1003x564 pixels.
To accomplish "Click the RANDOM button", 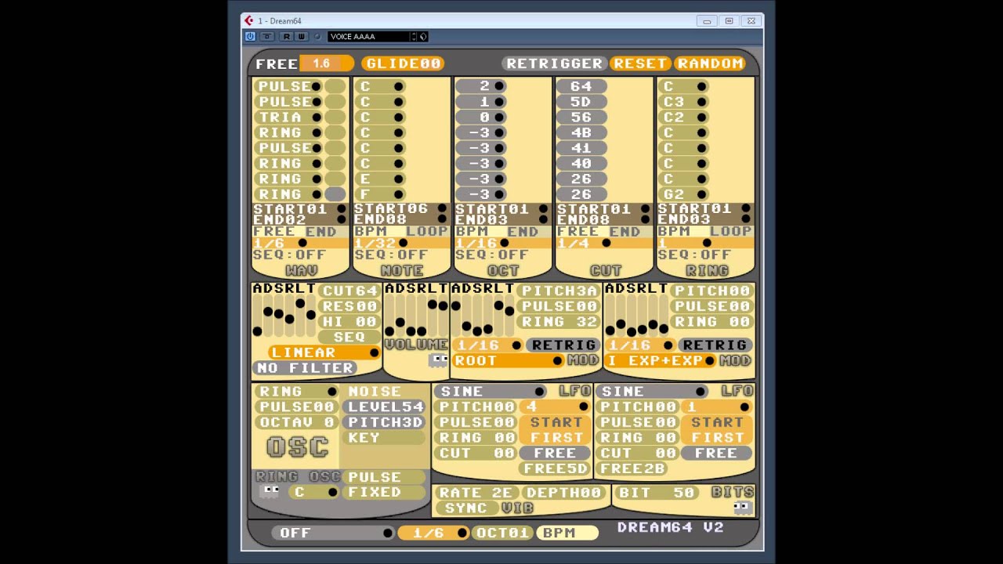I will (x=710, y=63).
